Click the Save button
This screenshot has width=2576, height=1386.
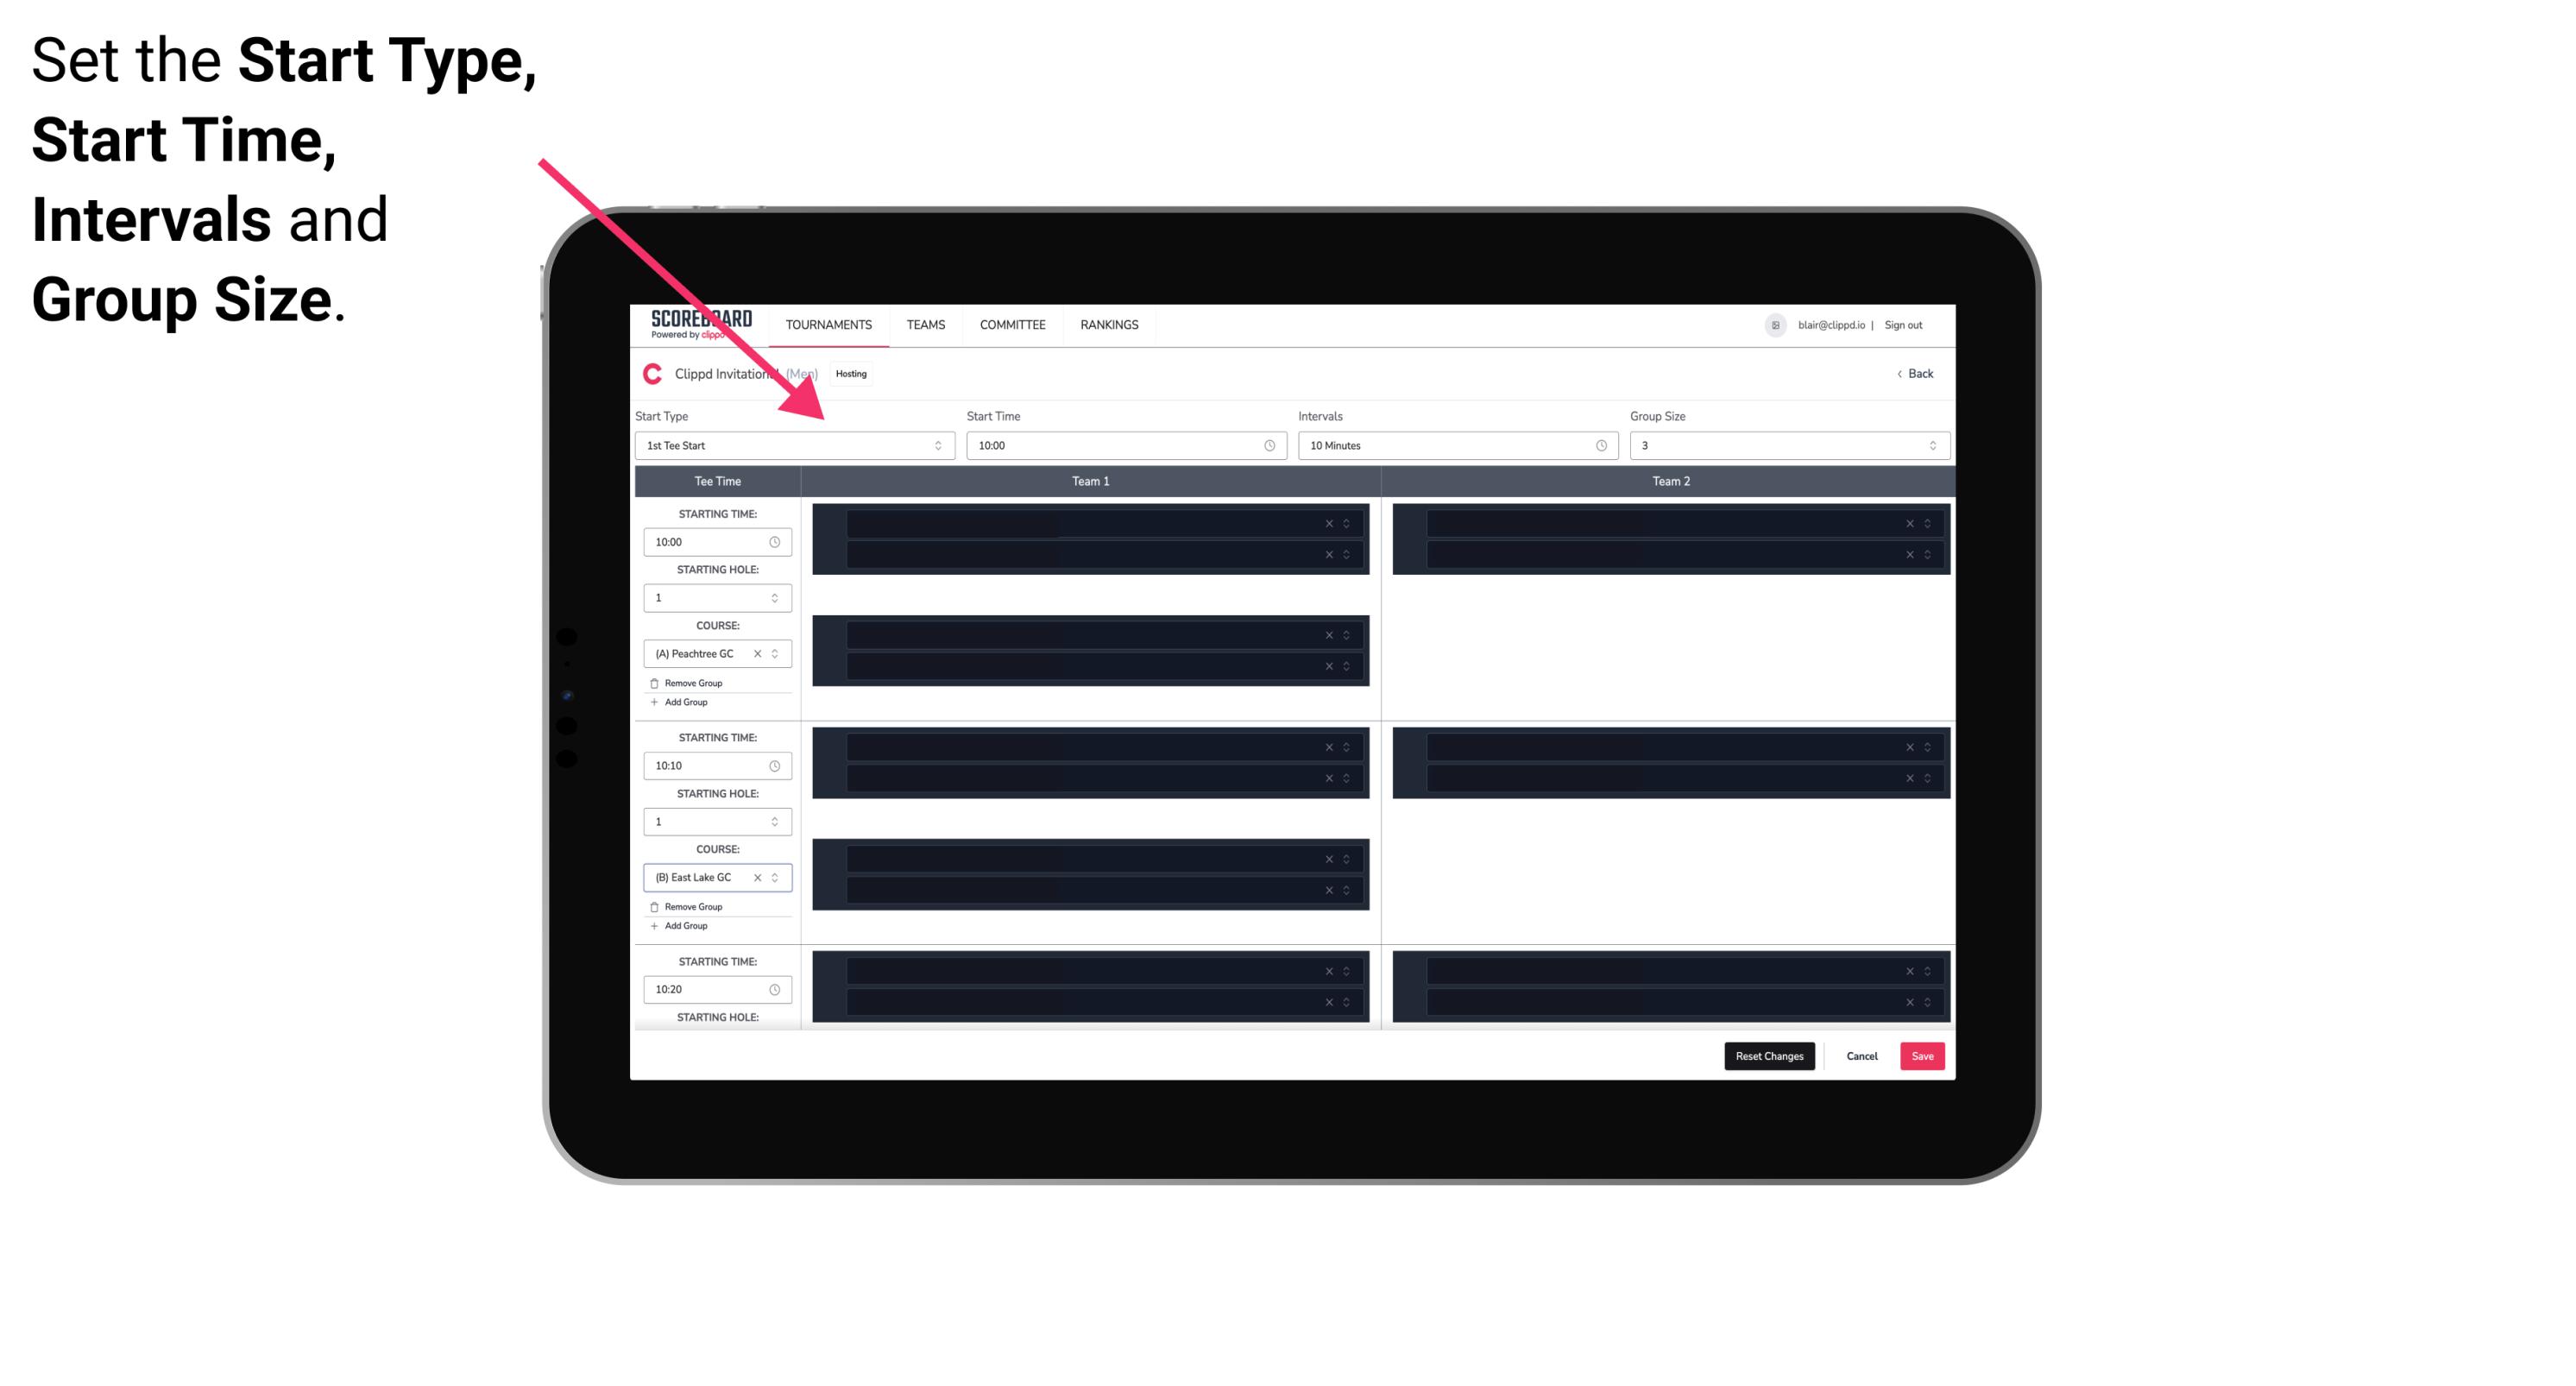pos(1923,1055)
